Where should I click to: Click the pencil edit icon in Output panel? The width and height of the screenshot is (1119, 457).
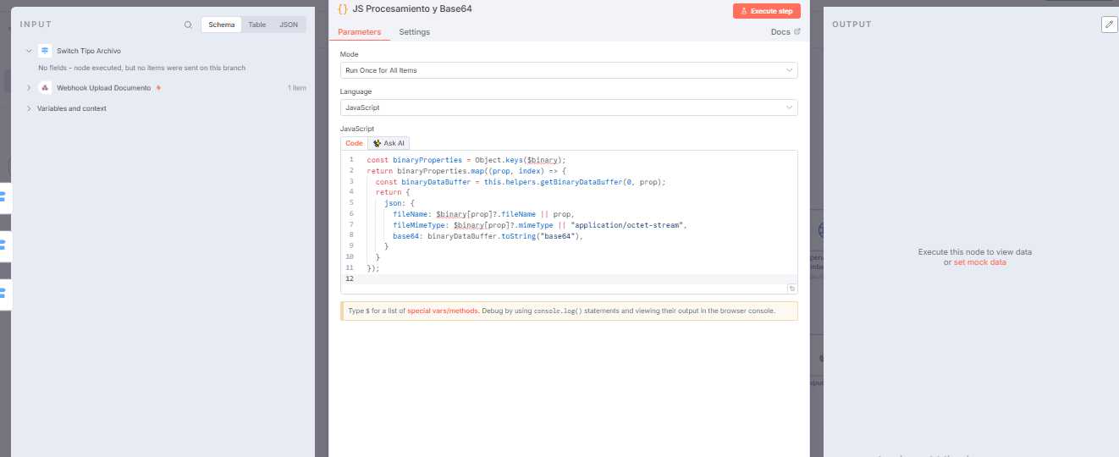pos(1109,25)
